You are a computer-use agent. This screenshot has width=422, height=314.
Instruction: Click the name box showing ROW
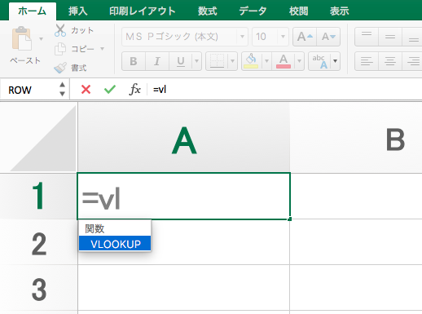coord(29,90)
